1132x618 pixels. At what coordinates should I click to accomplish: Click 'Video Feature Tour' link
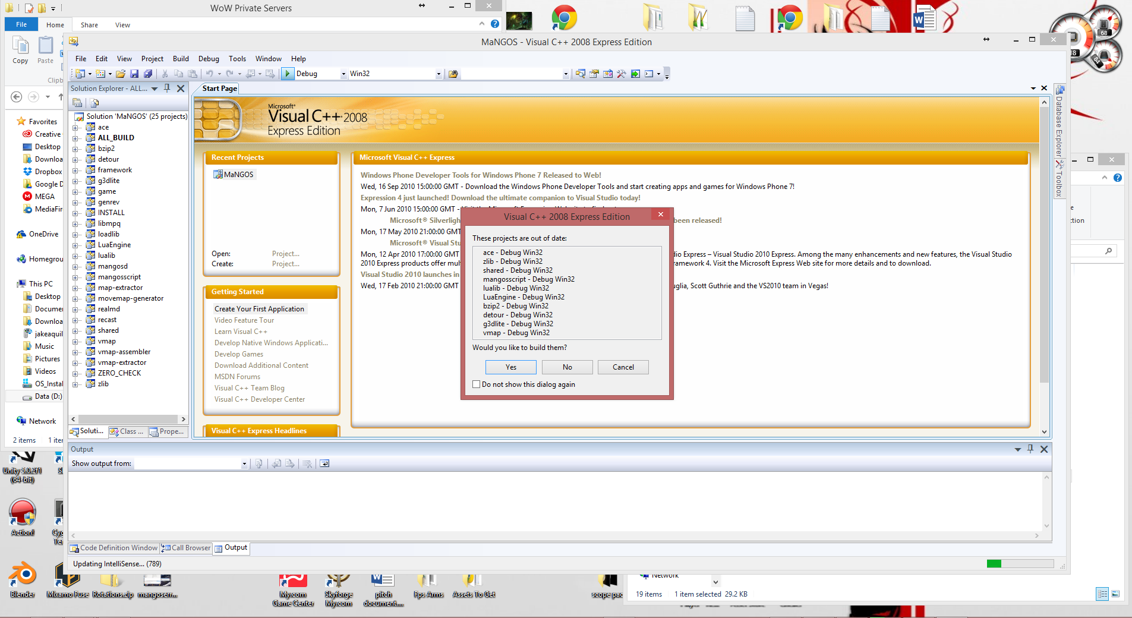(x=244, y=320)
